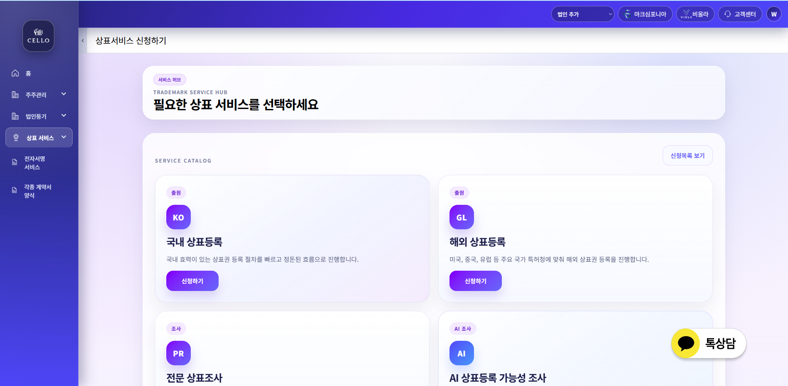Open 고객센터 label in header
The width and height of the screenshot is (788, 386).
tap(745, 14)
